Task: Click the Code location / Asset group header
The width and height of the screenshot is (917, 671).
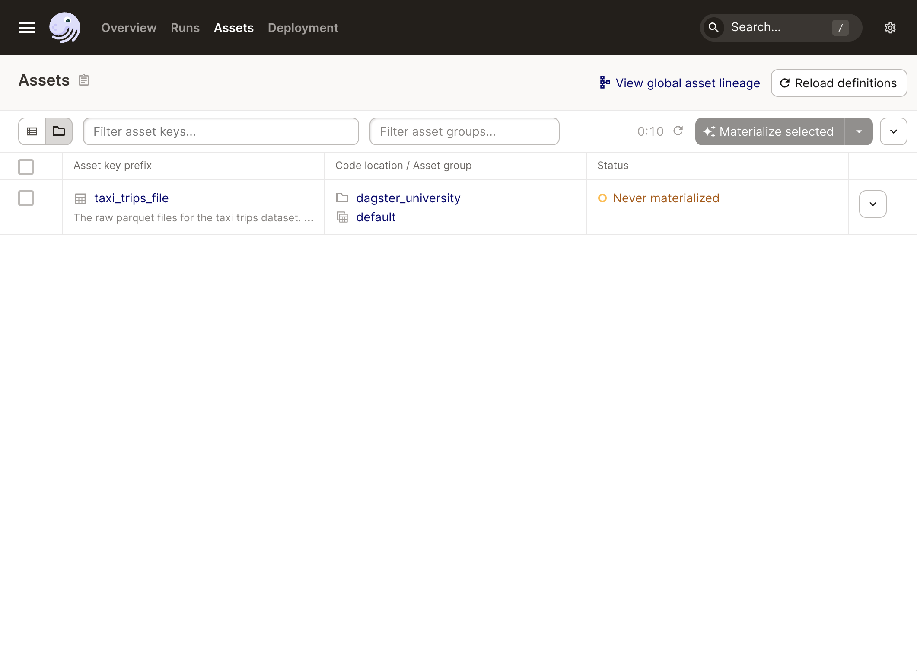Action: (403, 166)
